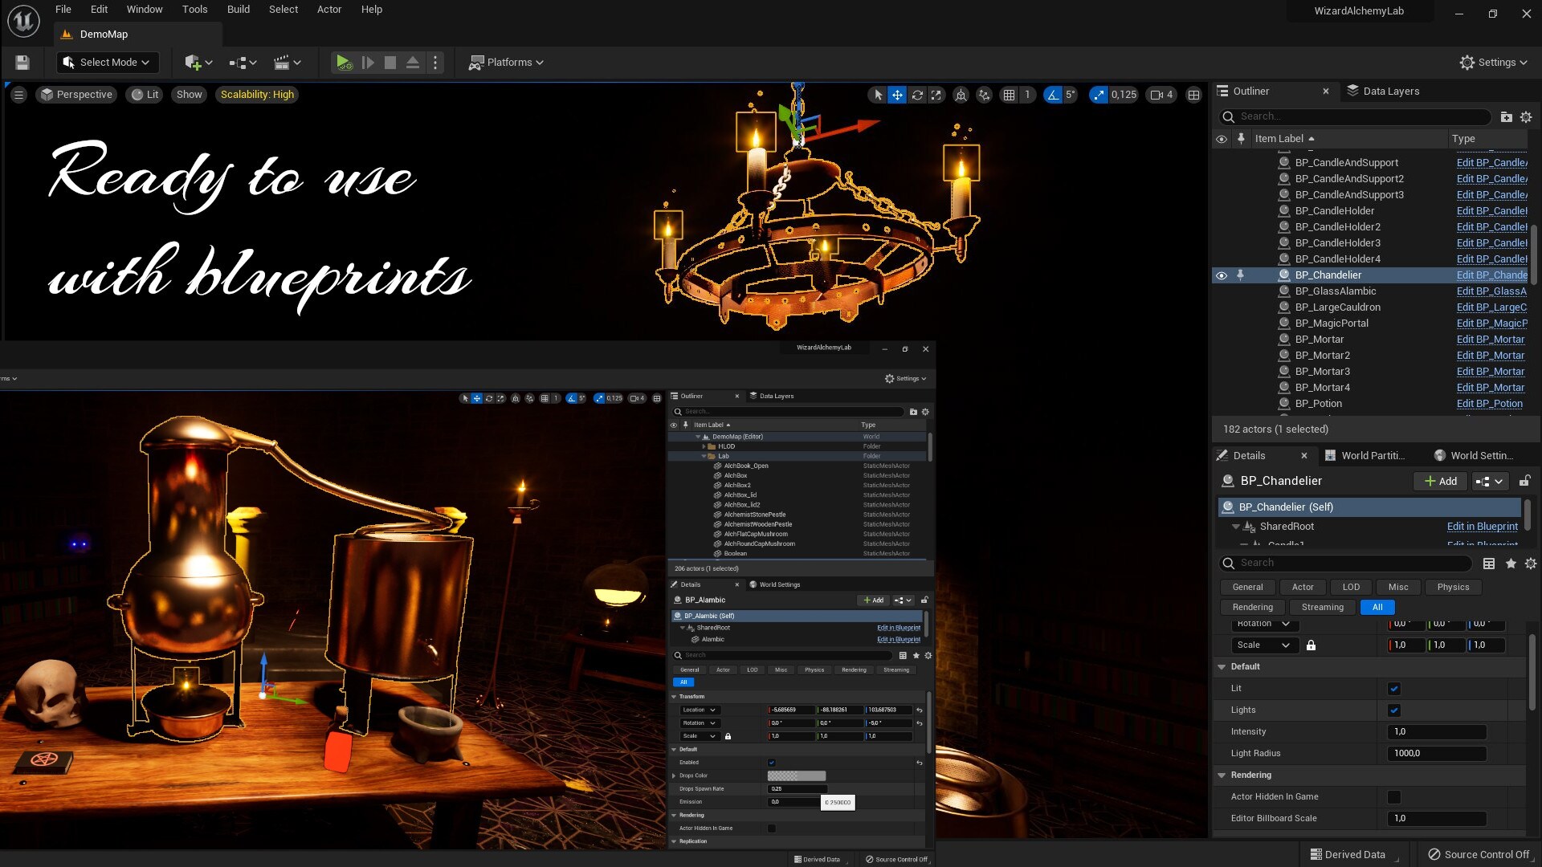
Task: Click the Stop playback icon
Action: 391,62
